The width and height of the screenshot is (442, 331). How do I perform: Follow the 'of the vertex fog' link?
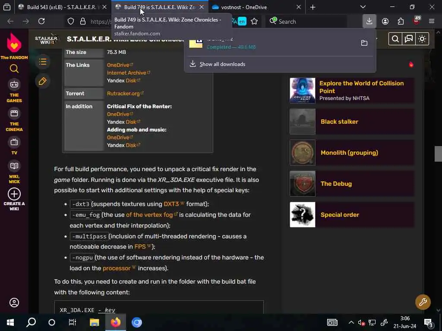(152, 215)
